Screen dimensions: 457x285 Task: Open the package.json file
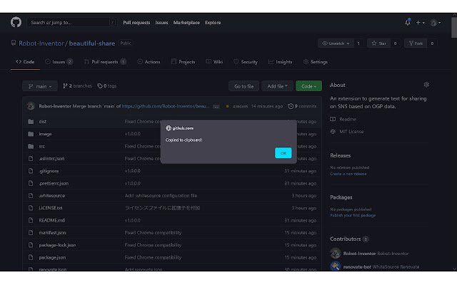pos(52,257)
